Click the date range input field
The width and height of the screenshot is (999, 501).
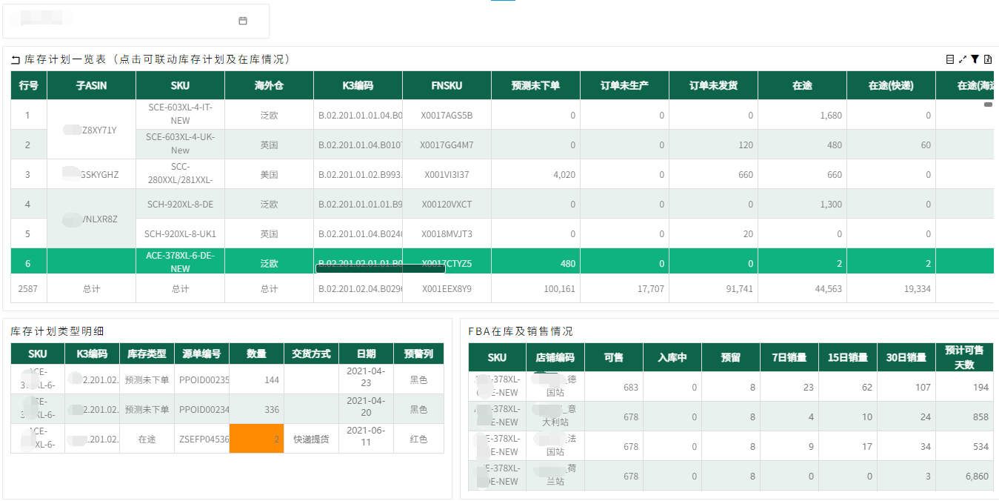coord(118,21)
